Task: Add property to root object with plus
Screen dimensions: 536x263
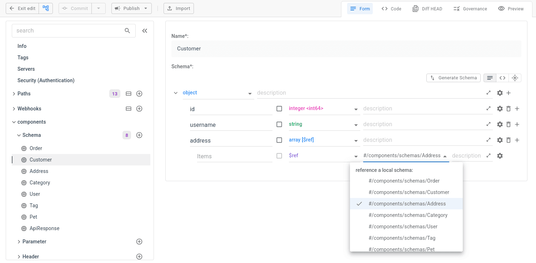Action: coord(509,93)
